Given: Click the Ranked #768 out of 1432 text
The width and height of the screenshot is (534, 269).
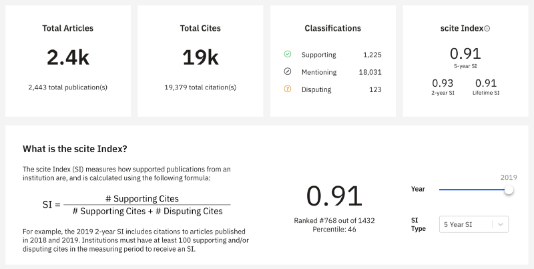Looking at the screenshot, I should (x=334, y=220).
